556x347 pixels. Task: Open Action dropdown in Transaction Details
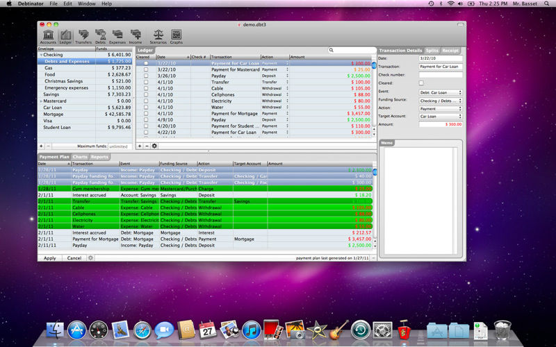point(441,109)
